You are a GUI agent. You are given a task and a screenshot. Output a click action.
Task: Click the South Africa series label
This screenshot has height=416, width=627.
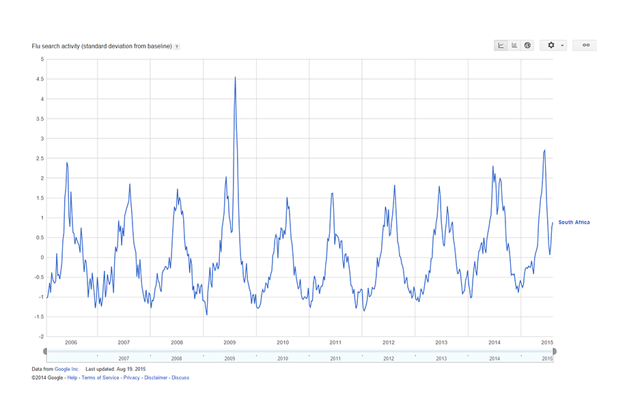point(574,222)
